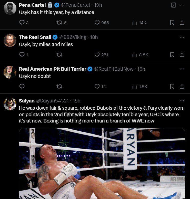Open the Usyk knockdown photo
The width and height of the screenshot is (190, 199).
(102, 164)
